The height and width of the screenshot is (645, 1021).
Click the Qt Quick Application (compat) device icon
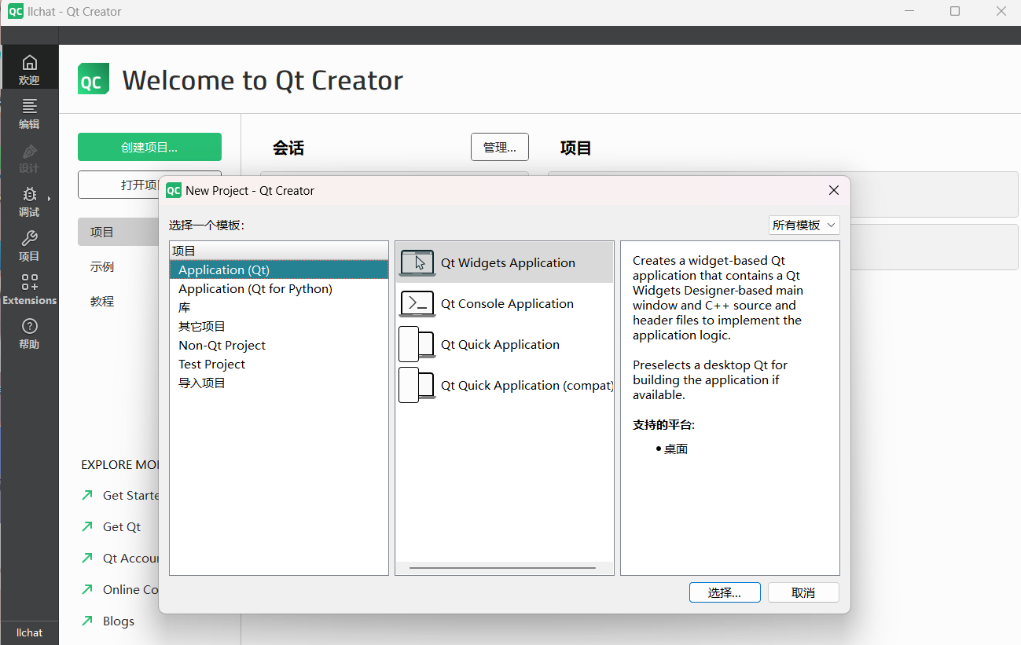point(417,385)
